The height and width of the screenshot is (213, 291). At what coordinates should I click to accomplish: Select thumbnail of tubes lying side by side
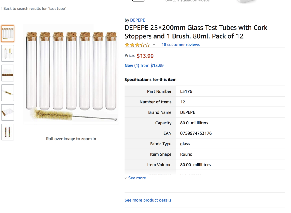8,112
